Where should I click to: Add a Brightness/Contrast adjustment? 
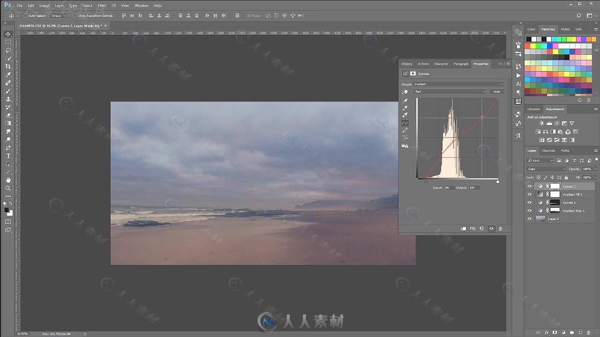[x=542, y=123]
